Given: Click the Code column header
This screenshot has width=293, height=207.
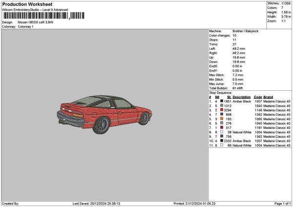Looking at the screenshot, I should pyautogui.click(x=258, y=97).
